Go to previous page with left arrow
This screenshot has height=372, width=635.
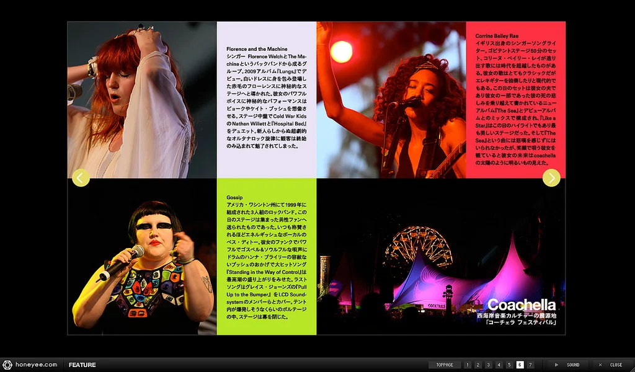pos(81,178)
